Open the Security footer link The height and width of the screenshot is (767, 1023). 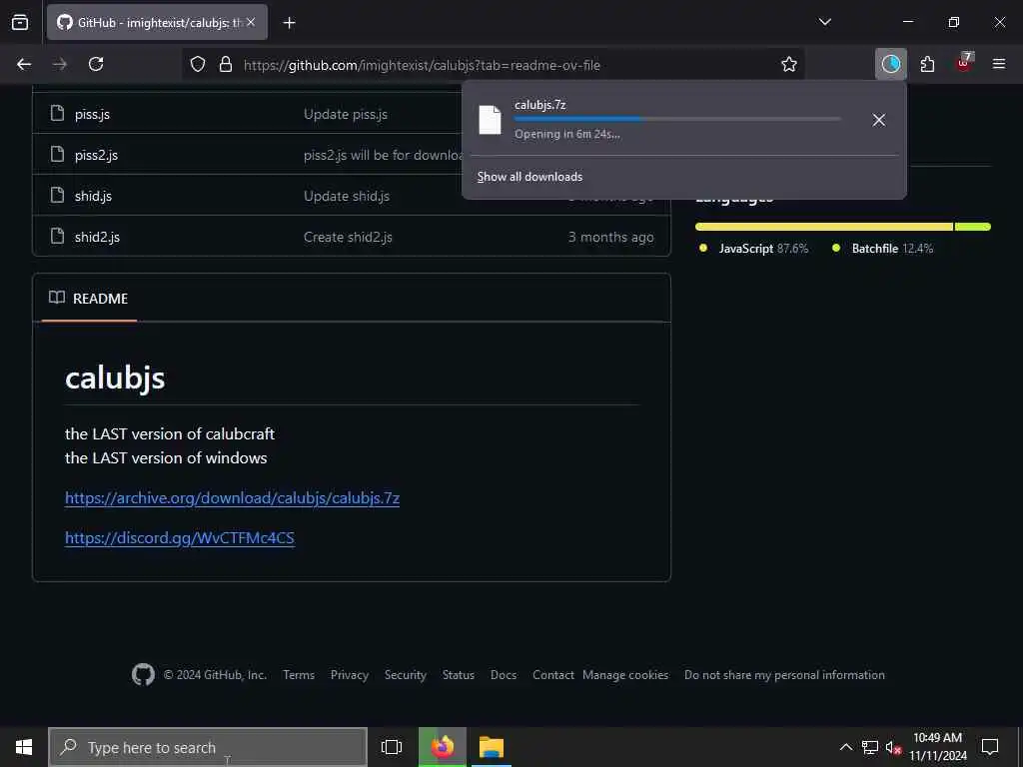(406, 675)
